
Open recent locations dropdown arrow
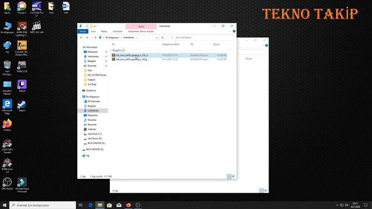(91, 37)
